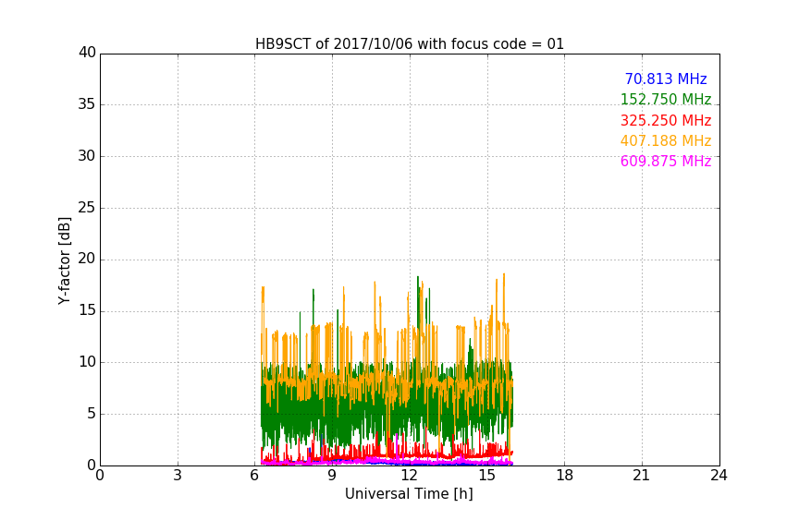Click the x-axis tick label 18

565,476
